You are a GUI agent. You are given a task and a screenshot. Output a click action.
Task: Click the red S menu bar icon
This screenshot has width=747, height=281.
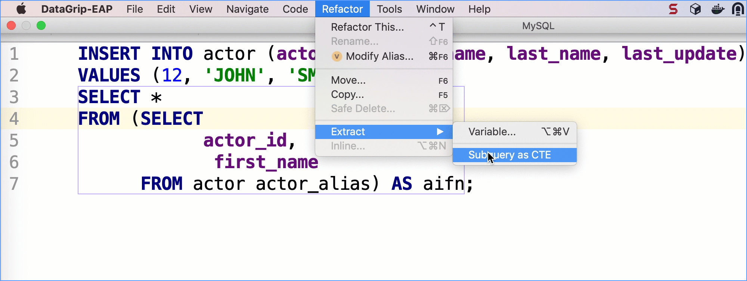coord(673,9)
